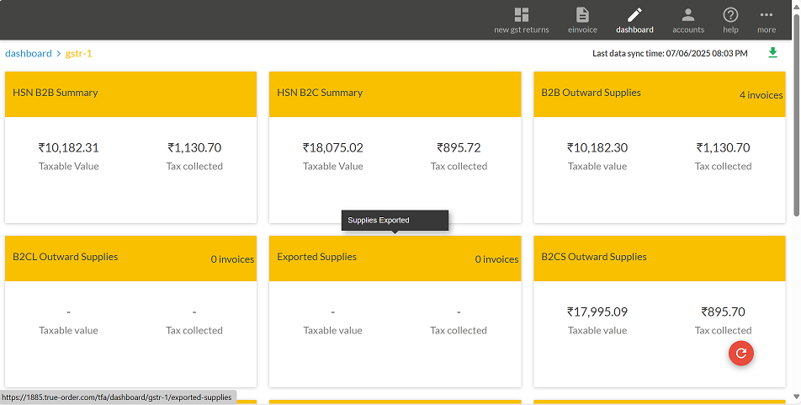Select the dashboard pencil icon
This screenshot has width=801, height=405.
coord(634,15)
